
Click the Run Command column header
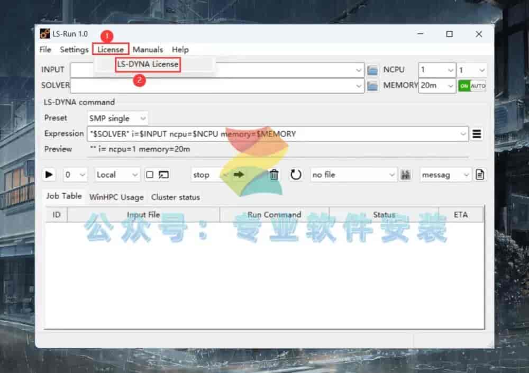(x=274, y=215)
